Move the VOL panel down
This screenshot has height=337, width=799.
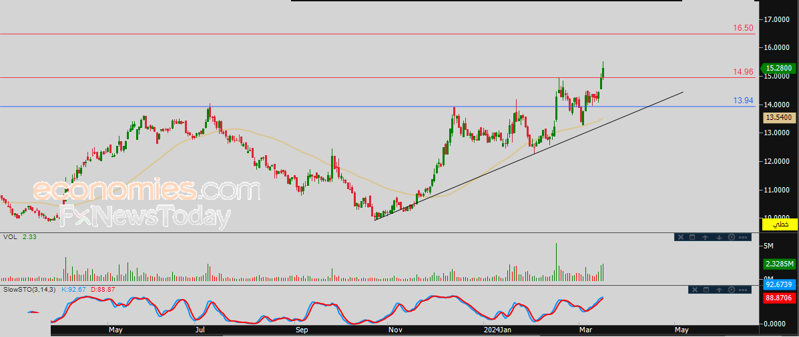(x=719, y=237)
